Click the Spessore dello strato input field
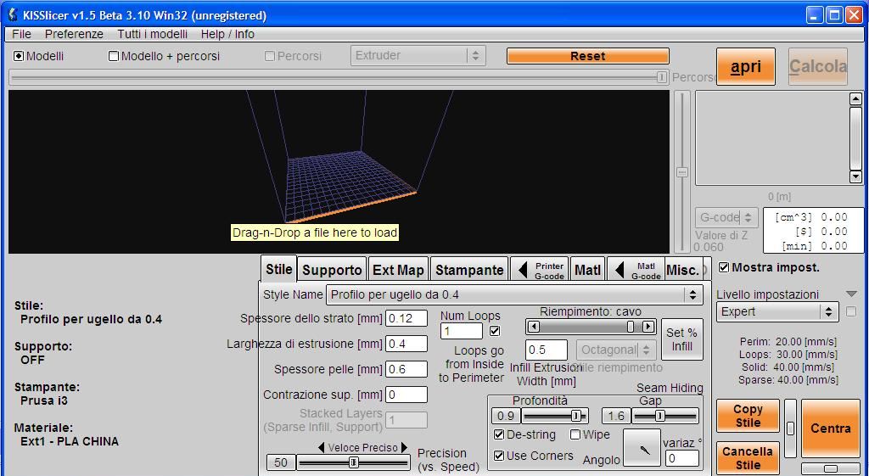The height and width of the screenshot is (476, 869). coord(406,318)
